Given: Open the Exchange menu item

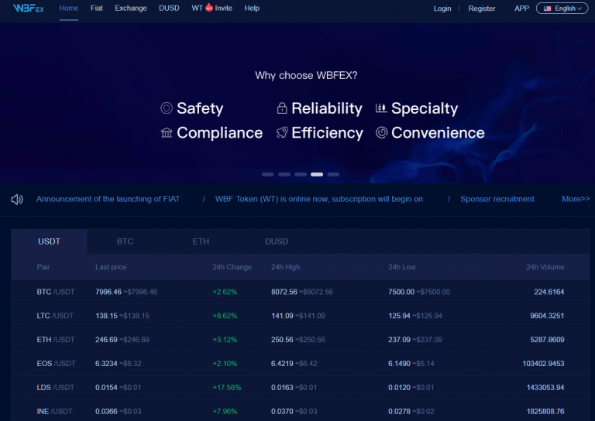Looking at the screenshot, I should [130, 9].
